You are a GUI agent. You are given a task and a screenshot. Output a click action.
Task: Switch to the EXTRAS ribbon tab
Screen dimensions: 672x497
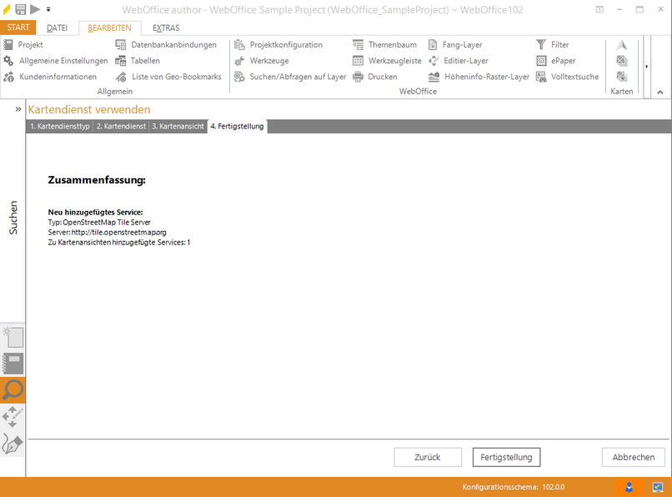[166, 28]
